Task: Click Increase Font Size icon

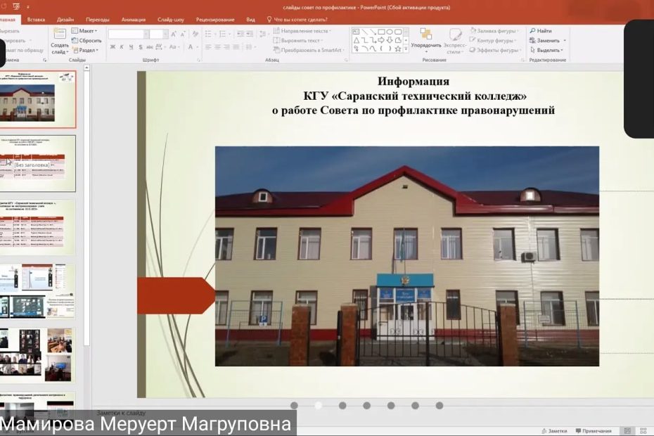Action: tap(174, 34)
